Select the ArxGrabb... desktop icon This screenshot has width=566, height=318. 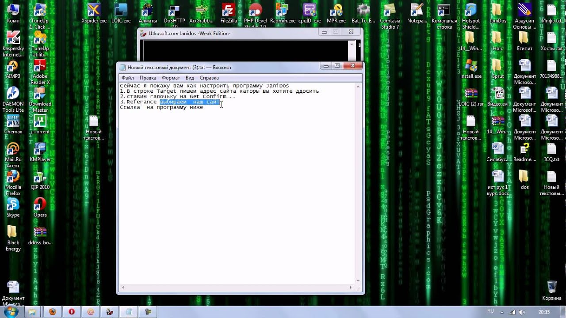pos(201,13)
